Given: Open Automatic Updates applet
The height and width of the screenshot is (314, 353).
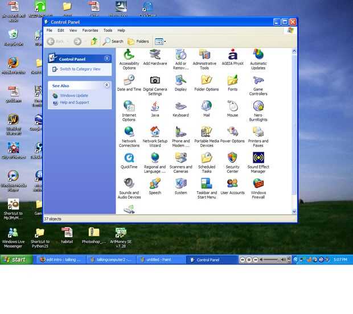Looking at the screenshot, I should click(258, 59).
